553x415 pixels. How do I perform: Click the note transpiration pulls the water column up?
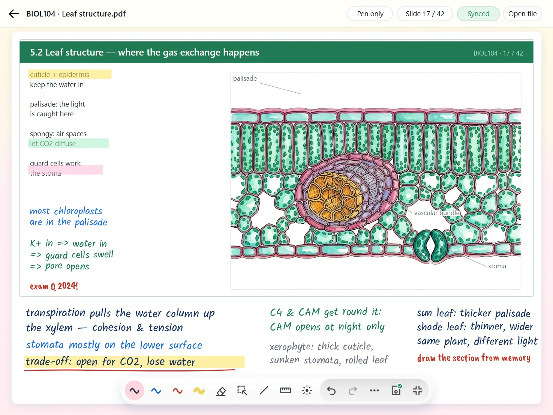click(120, 313)
